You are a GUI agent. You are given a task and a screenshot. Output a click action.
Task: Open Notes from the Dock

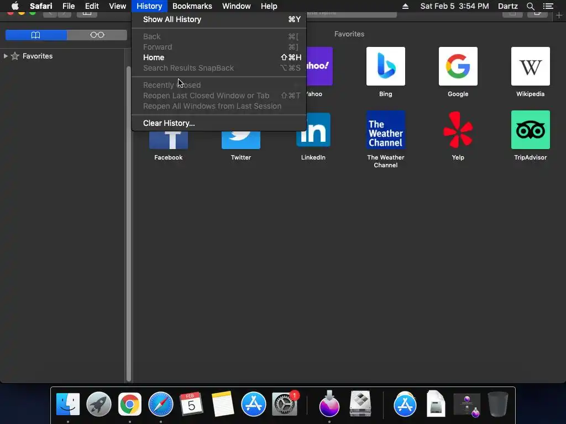tap(222, 404)
